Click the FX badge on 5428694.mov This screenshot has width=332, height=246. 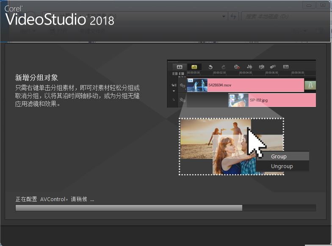click(191, 80)
